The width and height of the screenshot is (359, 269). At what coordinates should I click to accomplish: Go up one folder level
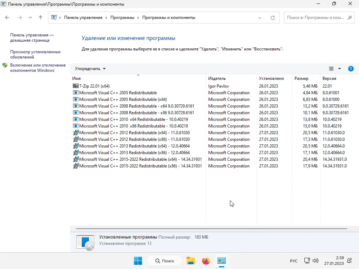(41, 18)
